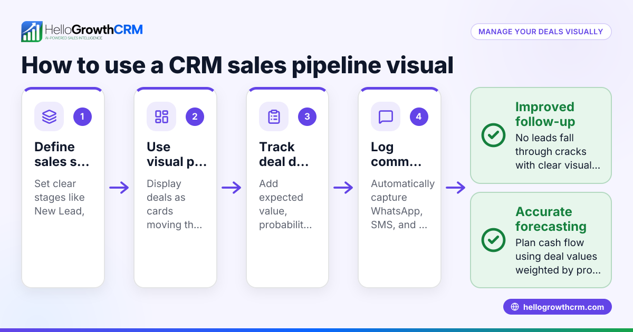The image size is (633, 332).
Task: Click the 'Automatically capture WhatsApp, SMS' description
Action: pyautogui.click(x=403, y=204)
